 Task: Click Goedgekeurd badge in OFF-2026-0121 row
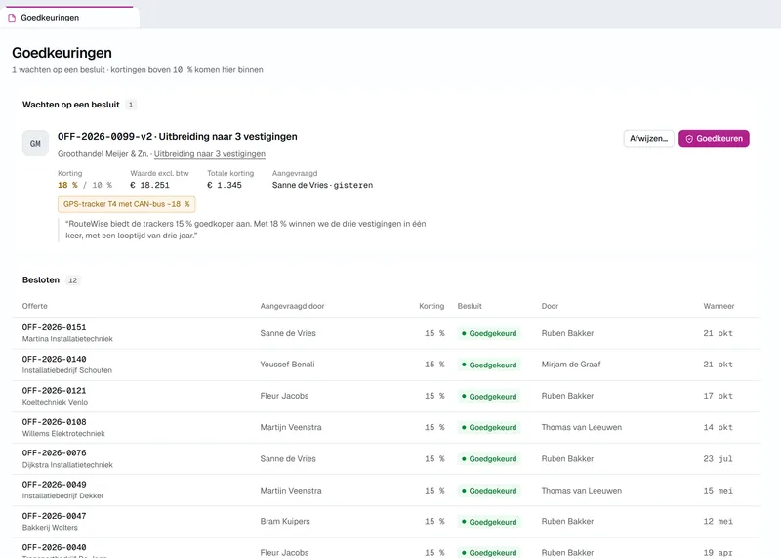489,397
